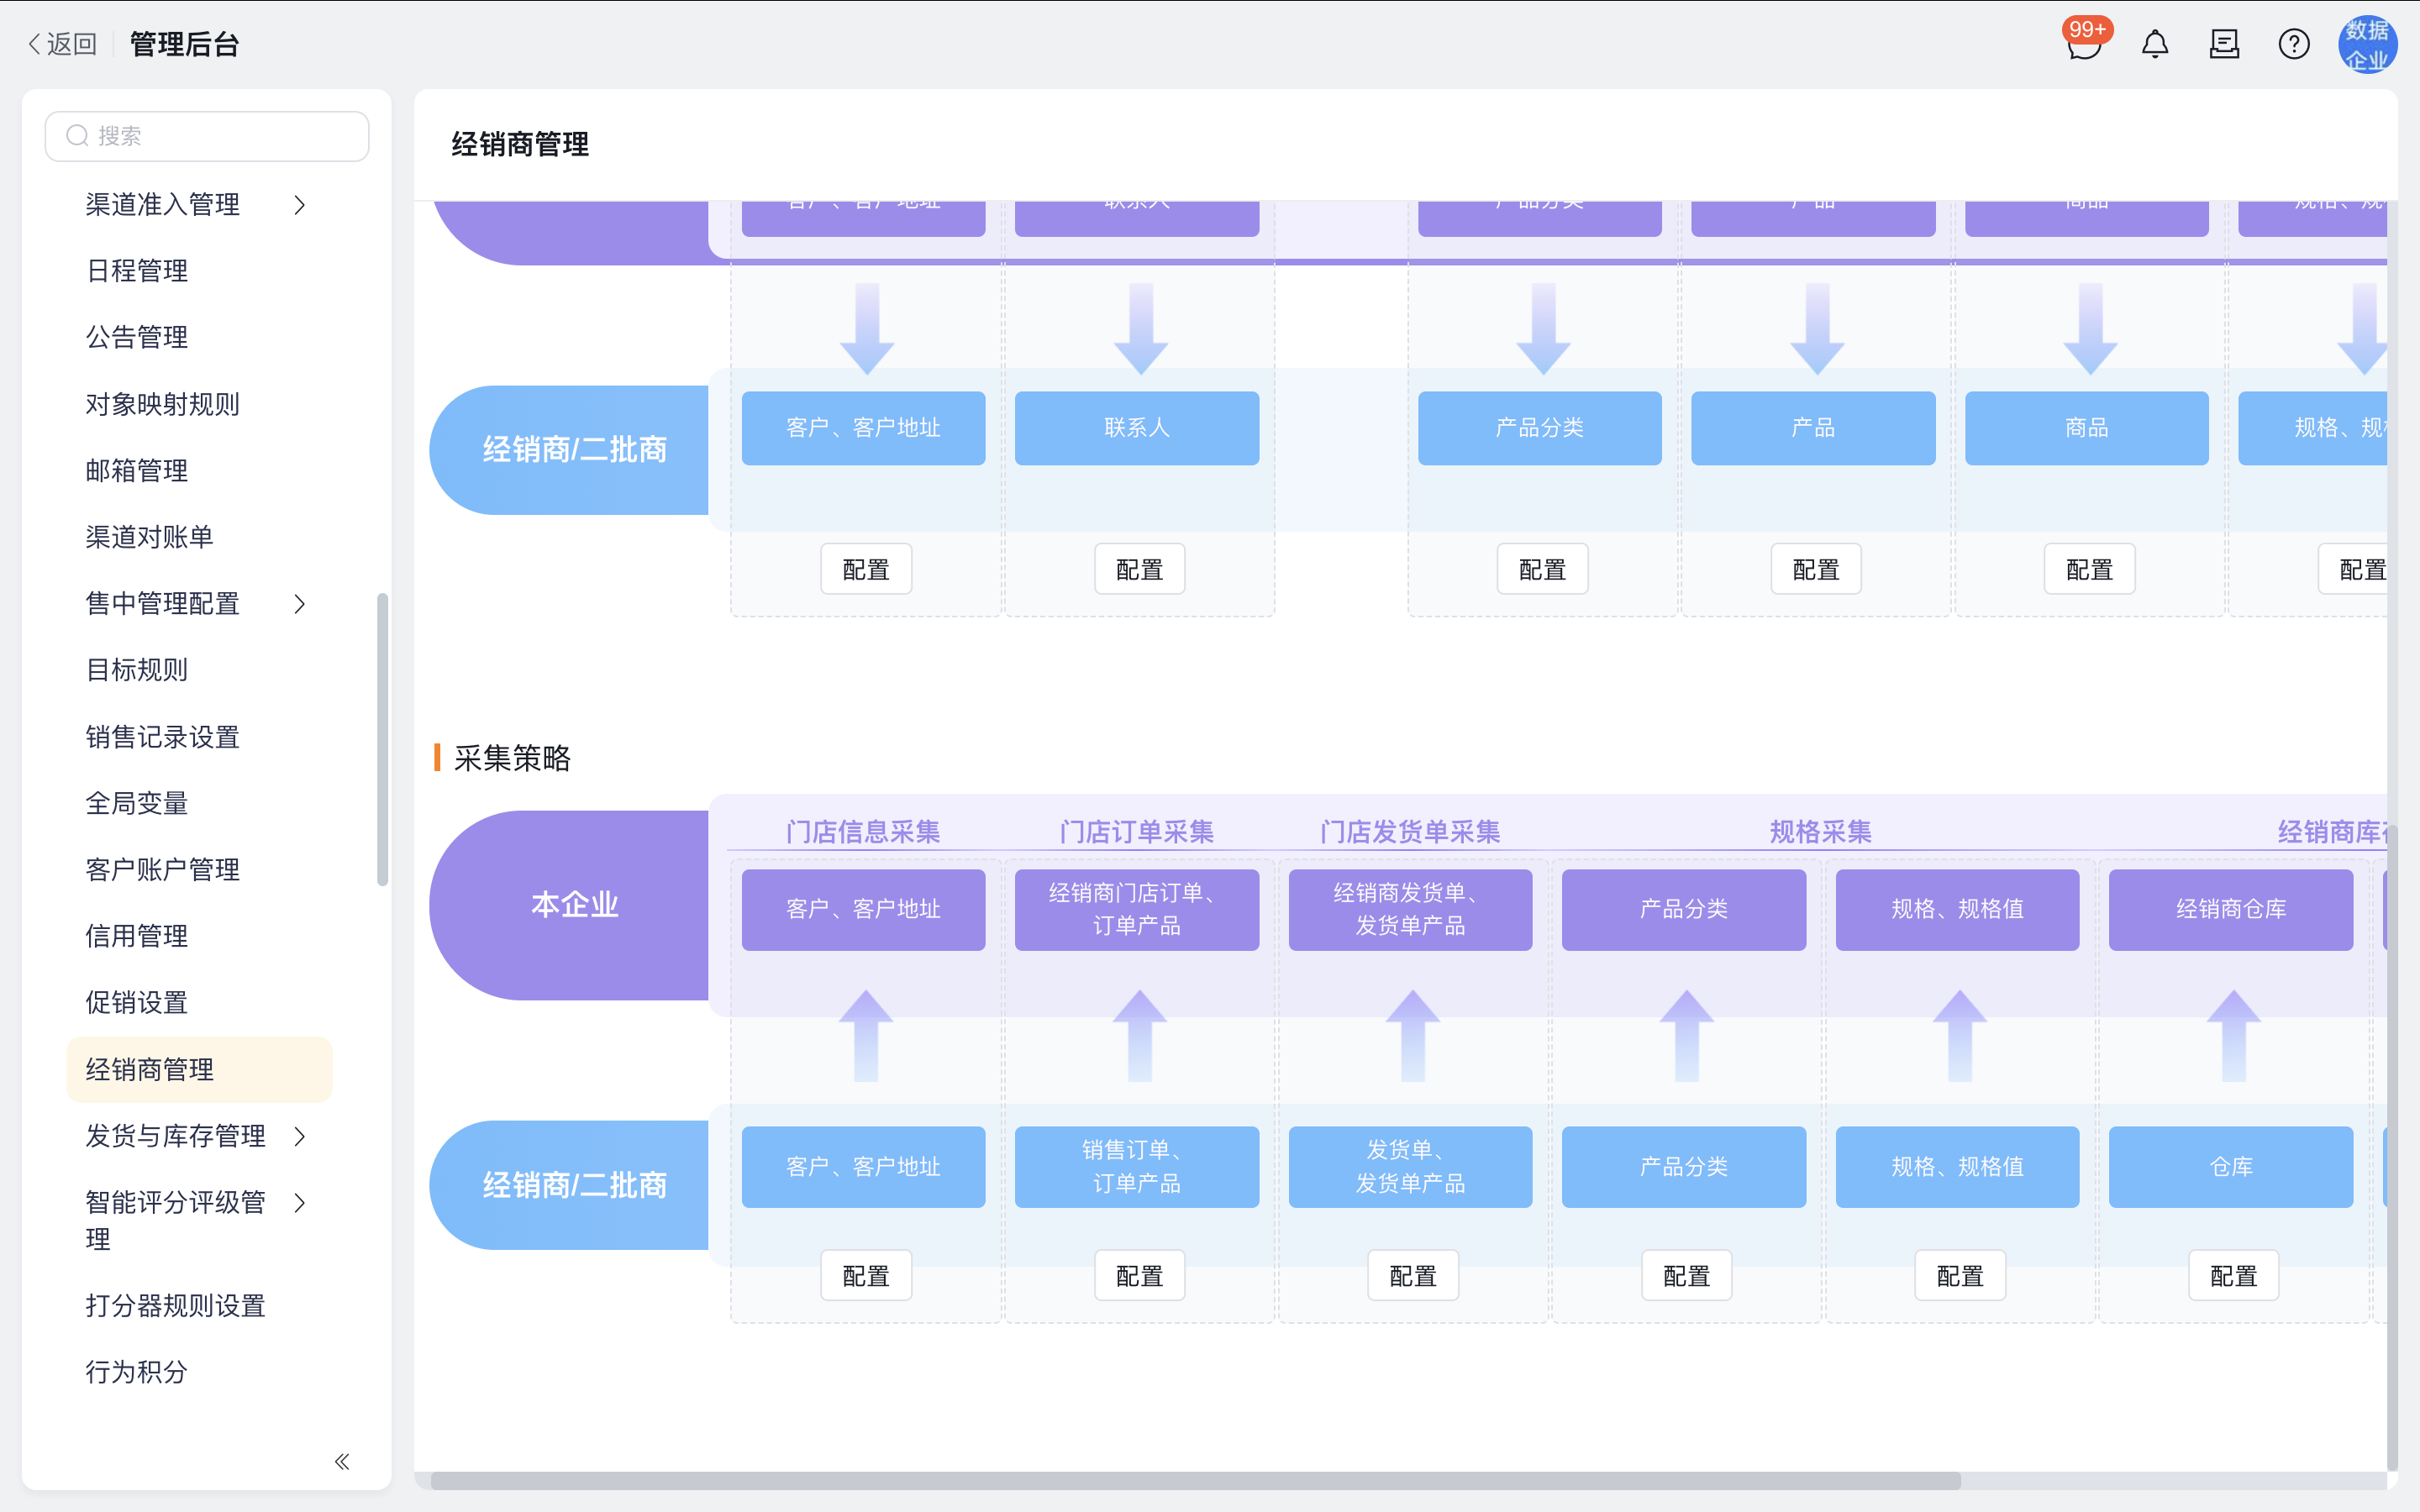Click the purple 经销商门店订单、订单产品 block
The height and width of the screenshot is (1512, 2420).
click(1137, 909)
